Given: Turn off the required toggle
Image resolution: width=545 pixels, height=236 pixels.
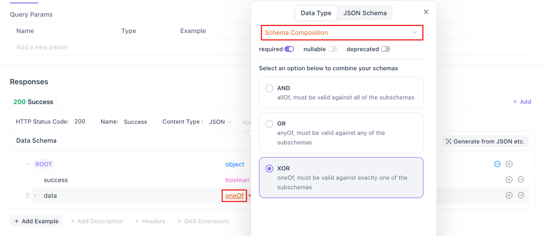Looking at the screenshot, I should (289, 49).
